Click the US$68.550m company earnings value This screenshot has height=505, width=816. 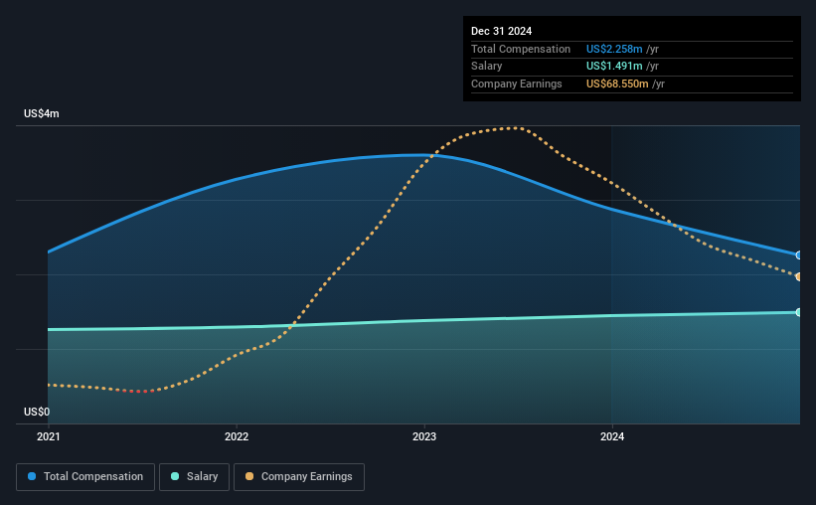click(x=617, y=84)
